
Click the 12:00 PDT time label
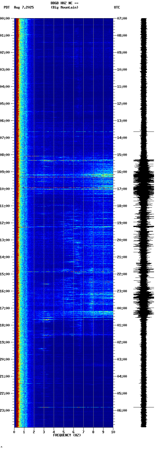[5, 223]
